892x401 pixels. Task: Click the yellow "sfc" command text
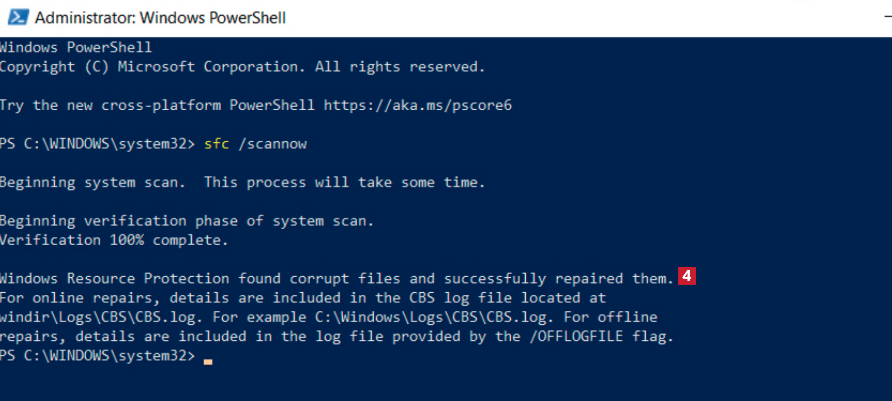pos(217,144)
